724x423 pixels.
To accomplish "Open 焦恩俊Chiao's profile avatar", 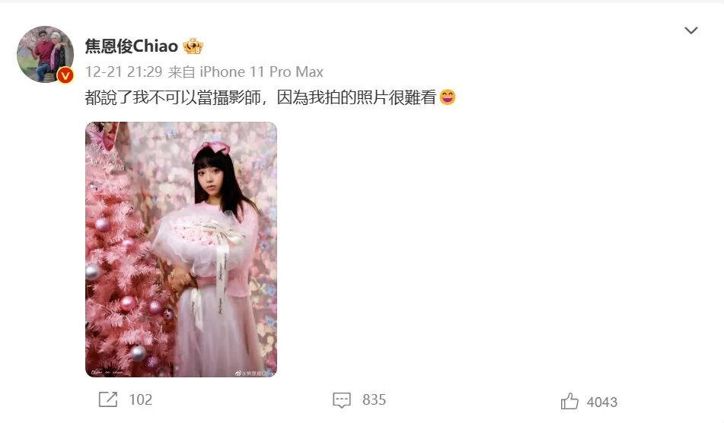I will 45,54.
